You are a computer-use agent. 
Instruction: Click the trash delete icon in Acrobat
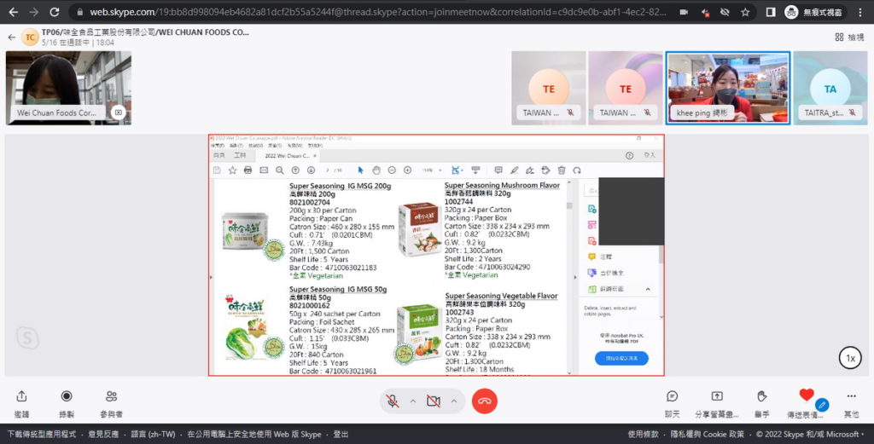[x=562, y=170]
